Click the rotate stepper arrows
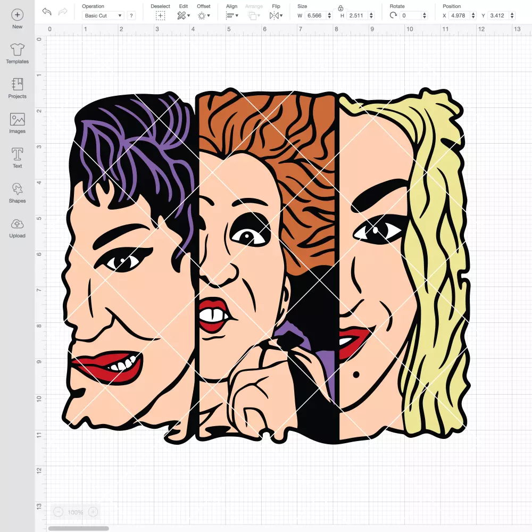The height and width of the screenshot is (532, 532). 425,15
